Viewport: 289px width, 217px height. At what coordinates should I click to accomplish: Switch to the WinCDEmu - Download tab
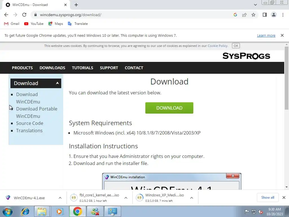36,5
